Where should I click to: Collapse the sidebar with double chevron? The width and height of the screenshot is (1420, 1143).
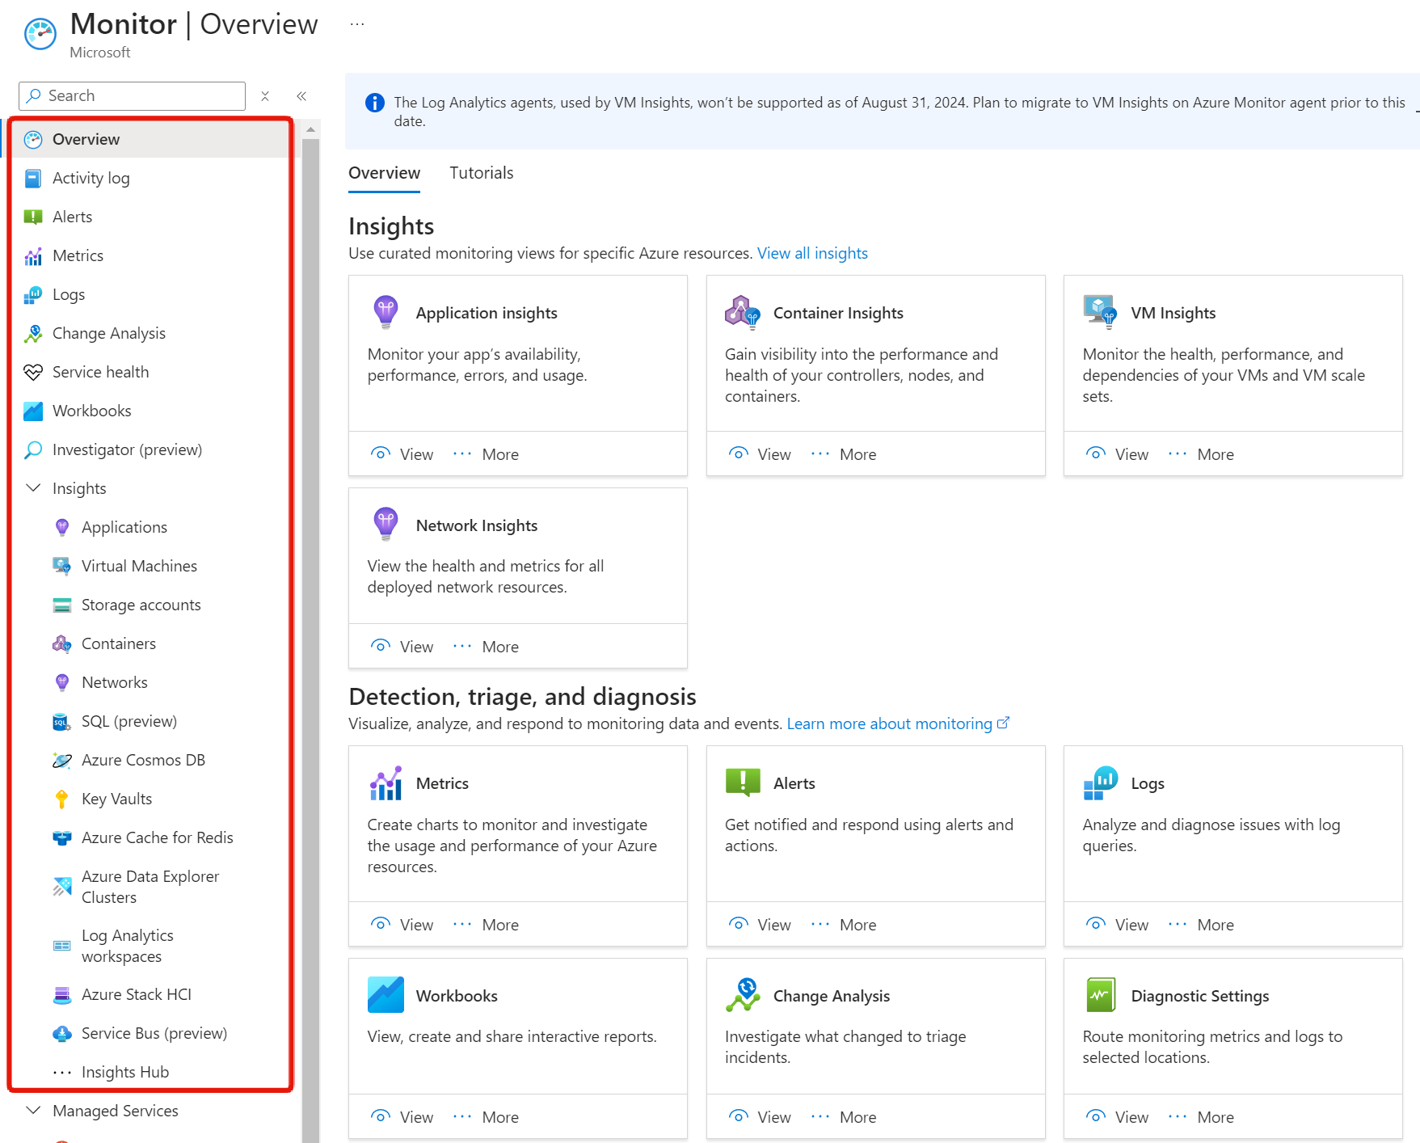(x=301, y=96)
